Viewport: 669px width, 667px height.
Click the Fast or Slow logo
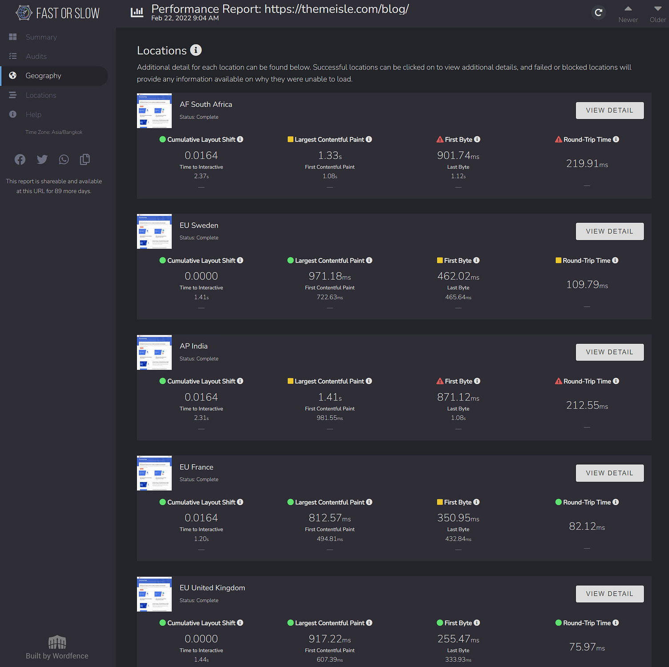coord(58,13)
